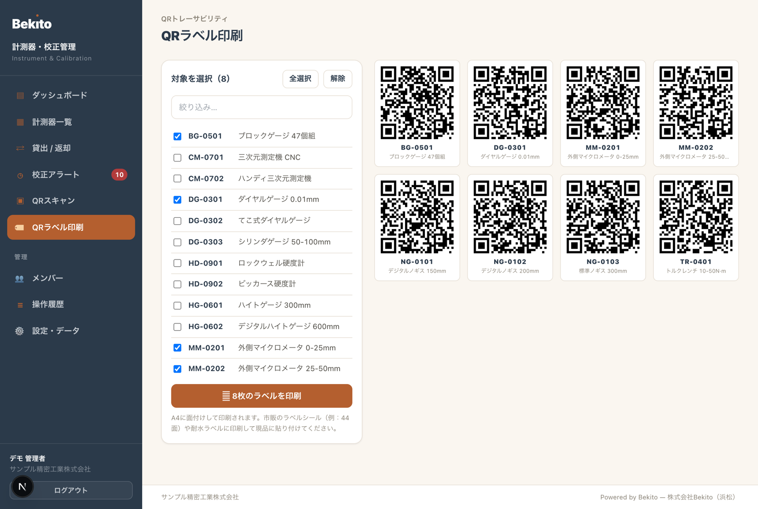Click the BG-0501 QR label thumbnail
Screen dimensions: 758x509
(x=417, y=114)
